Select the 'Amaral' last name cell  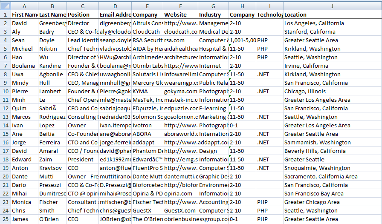pos(52,151)
